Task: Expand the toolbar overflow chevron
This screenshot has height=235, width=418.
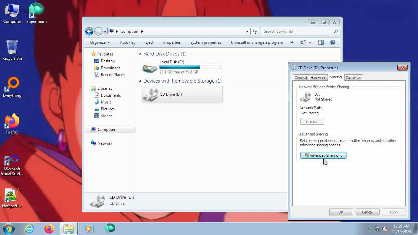Action: (x=292, y=42)
